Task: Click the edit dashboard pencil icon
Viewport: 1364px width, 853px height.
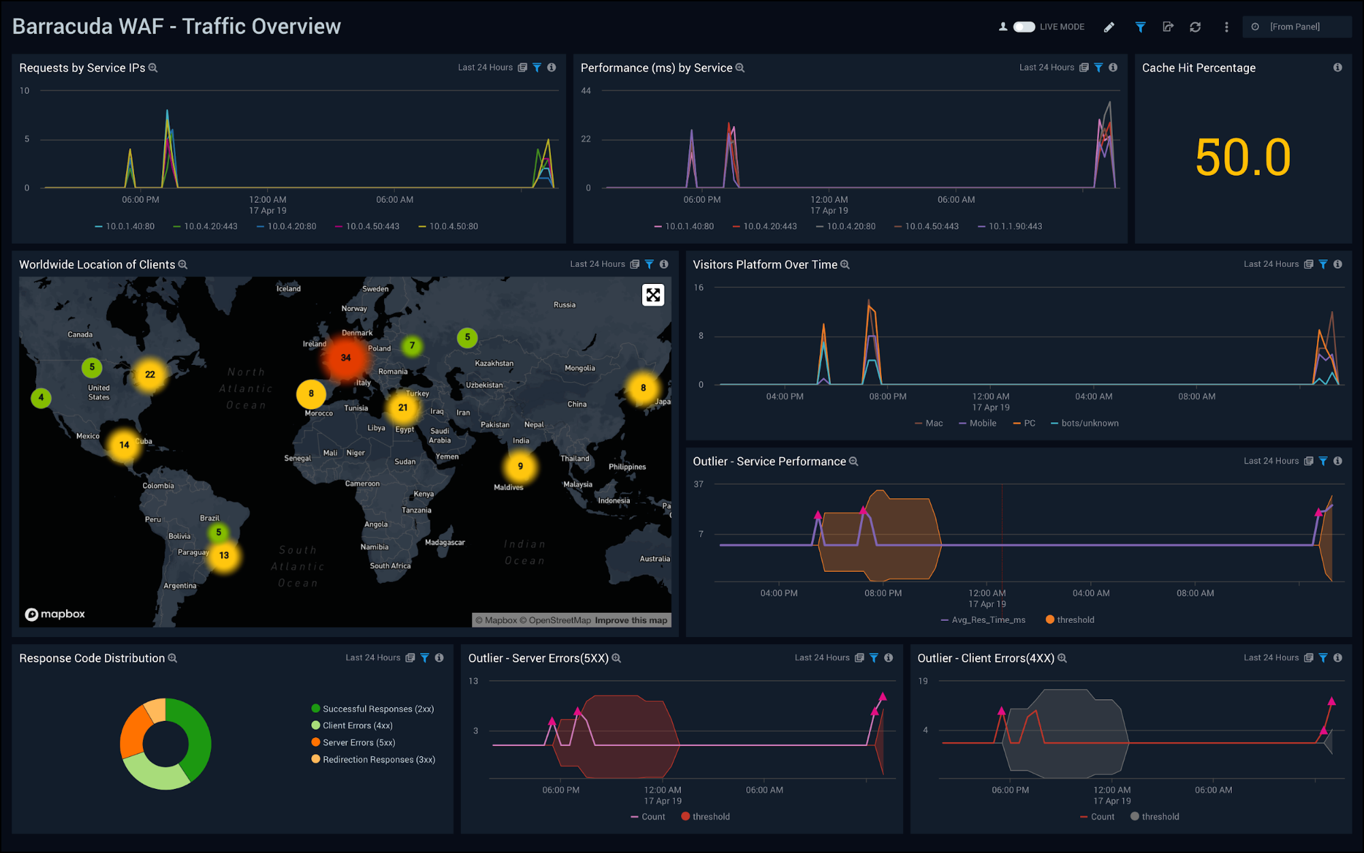Action: (1109, 27)
